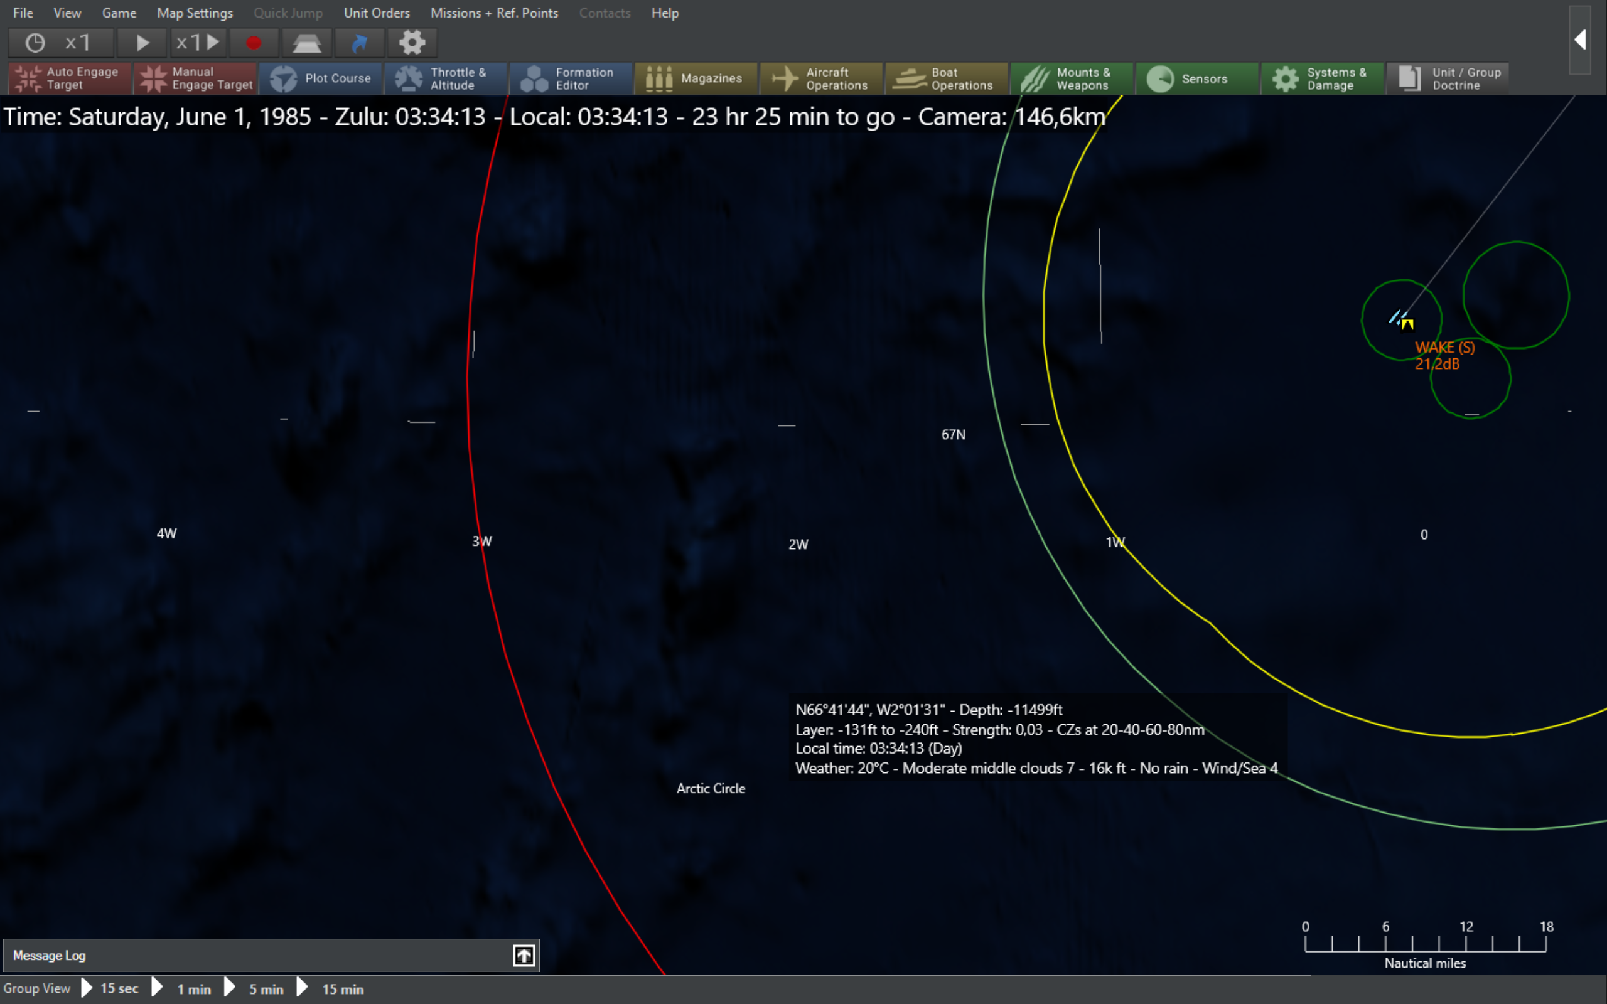This screenshot has height=1004, width=1607.
Task: Open settings via the gear toolbar icon
Action: tap(412, 43)
